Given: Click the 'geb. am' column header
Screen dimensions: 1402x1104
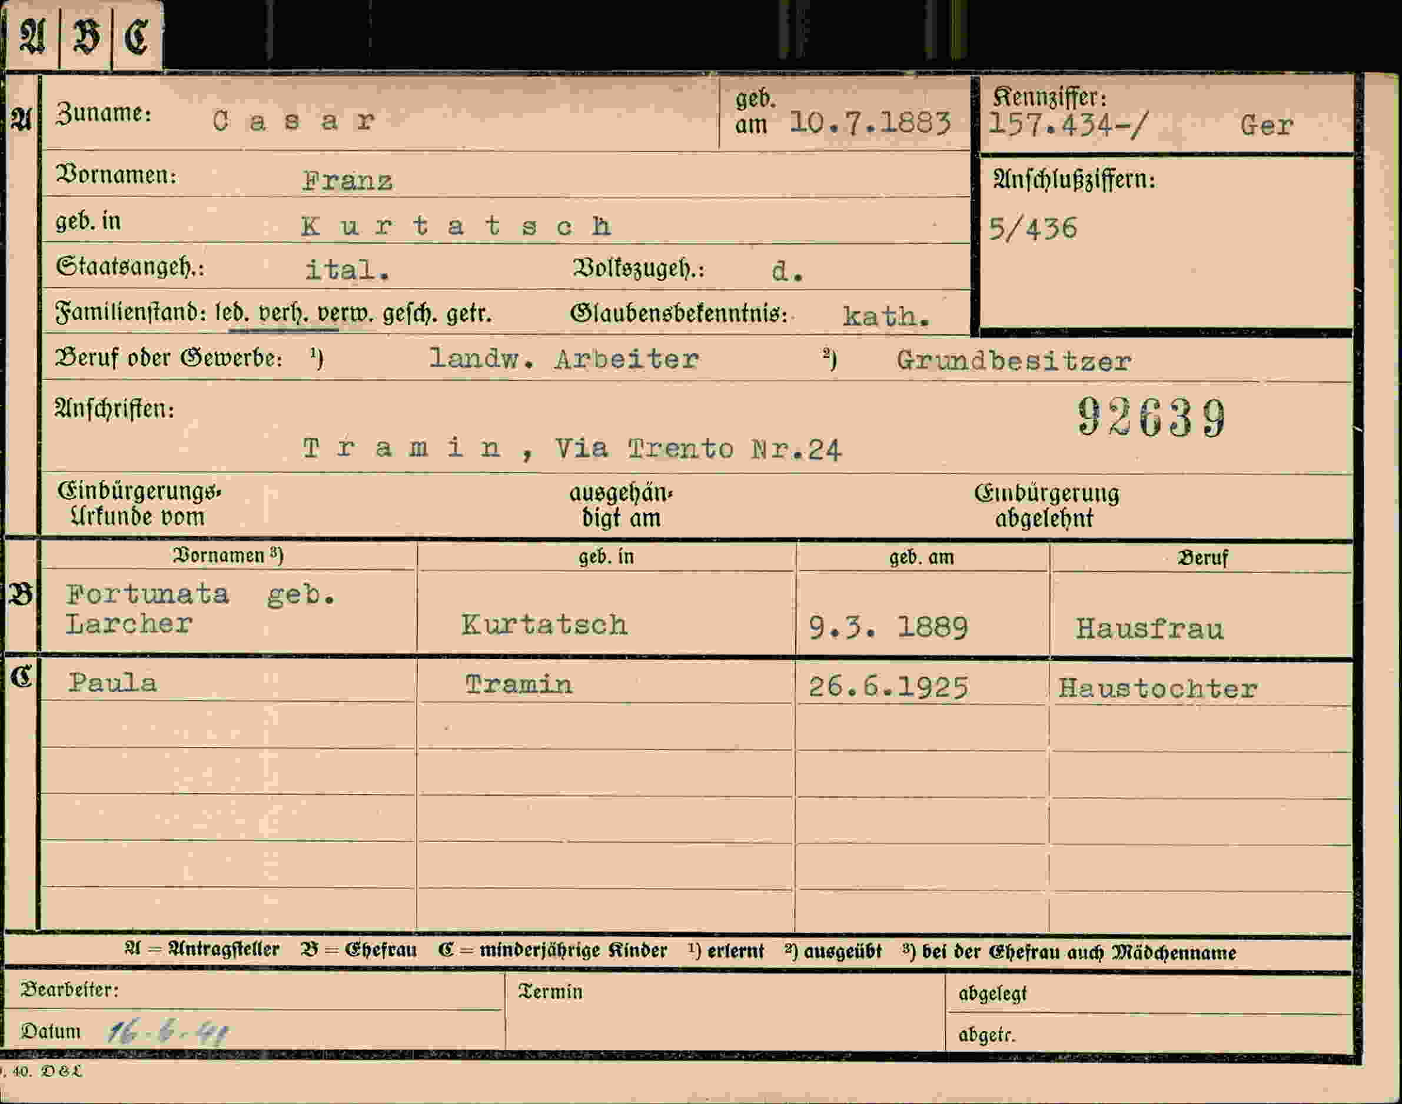Looking at the screenshot, I should (x=921, y=557).
